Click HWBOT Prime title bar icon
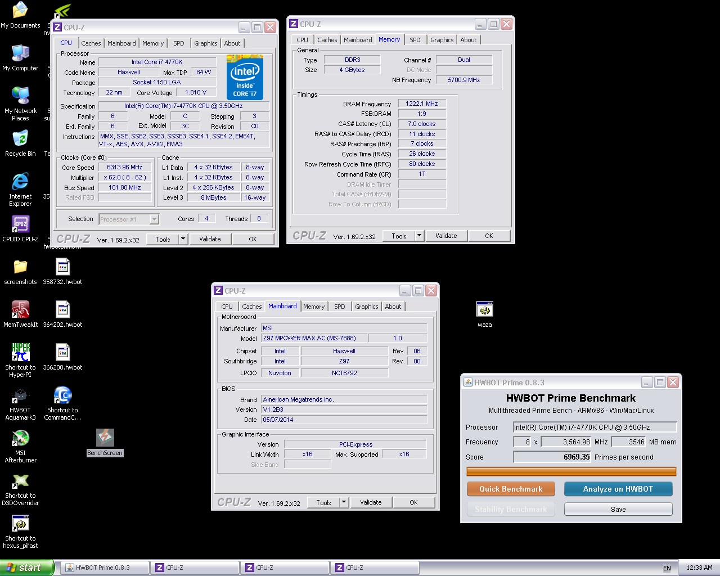The width and height of the screenshot is (720, 576). (x=468, y=382)
